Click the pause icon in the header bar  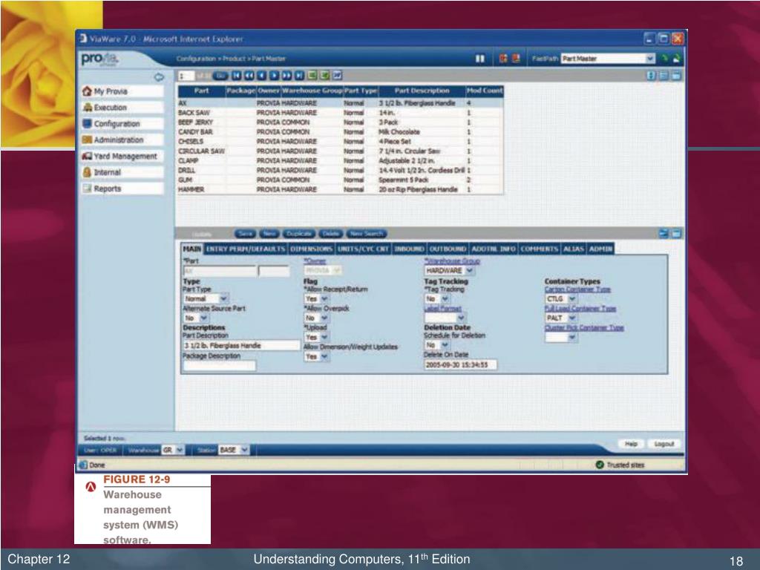(x=480, y=59)
